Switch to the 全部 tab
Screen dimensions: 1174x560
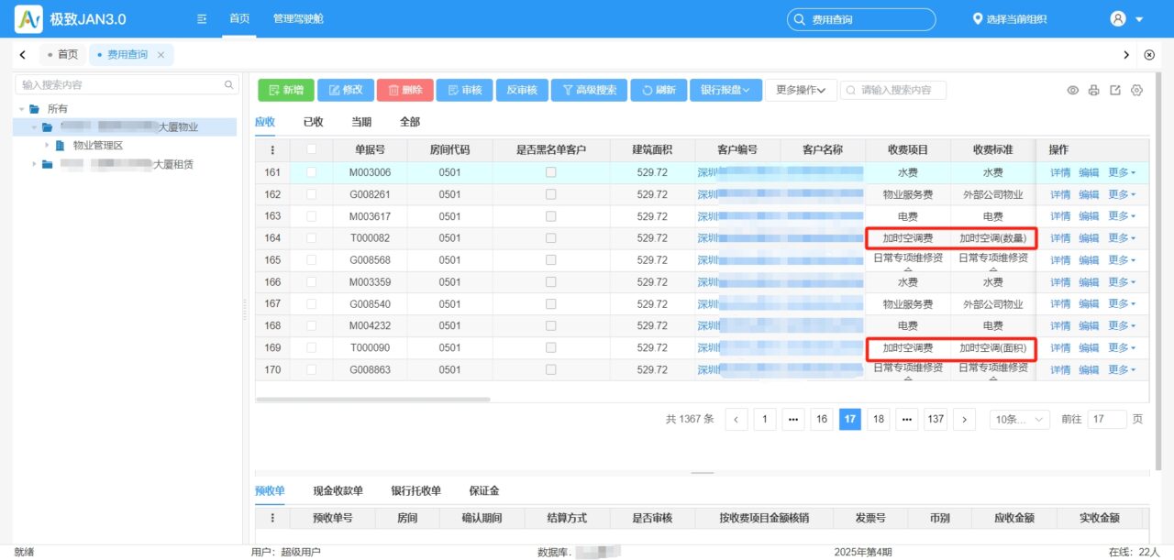(x=409, y=122)
